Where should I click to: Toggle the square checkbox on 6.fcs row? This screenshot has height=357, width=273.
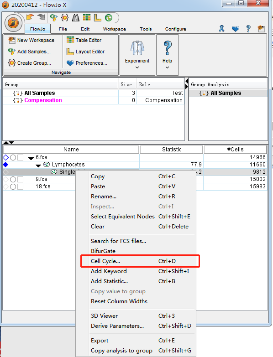click(21, 157)
